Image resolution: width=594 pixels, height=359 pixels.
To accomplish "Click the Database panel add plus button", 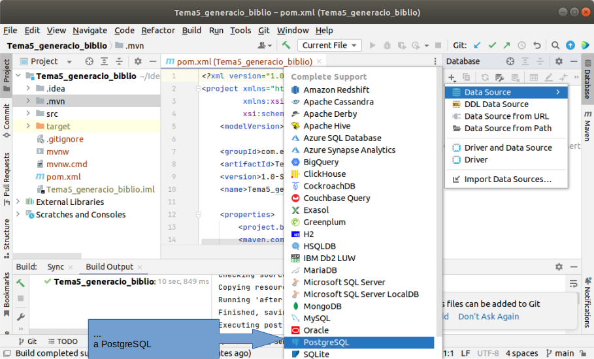I will pyautogui.click(x=452, y=78).
